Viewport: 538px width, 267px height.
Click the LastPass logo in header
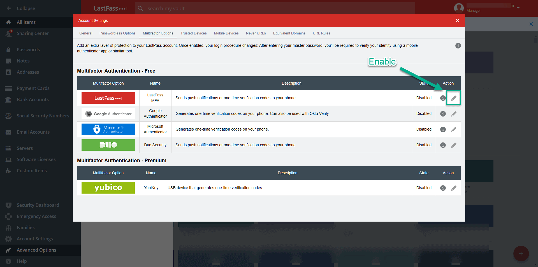pos(111,8)
